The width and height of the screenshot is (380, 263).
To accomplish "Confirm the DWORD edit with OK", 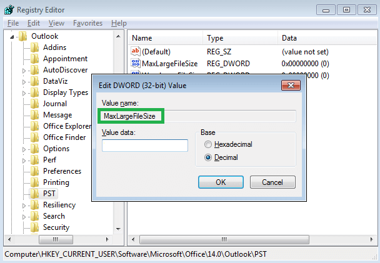I will (x=221, y=182).
